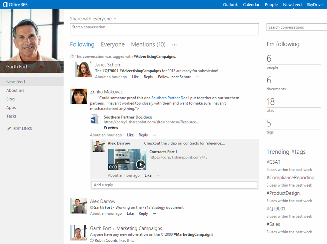Open the trending tag #ComplianceReporting
Viewport: 327px width, 244px height.
[291, 178]
